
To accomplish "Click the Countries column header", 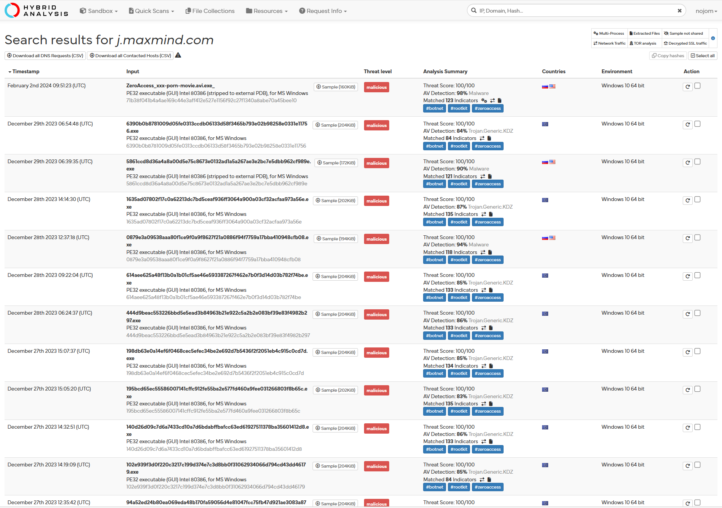I will click(x=554, y=71).
